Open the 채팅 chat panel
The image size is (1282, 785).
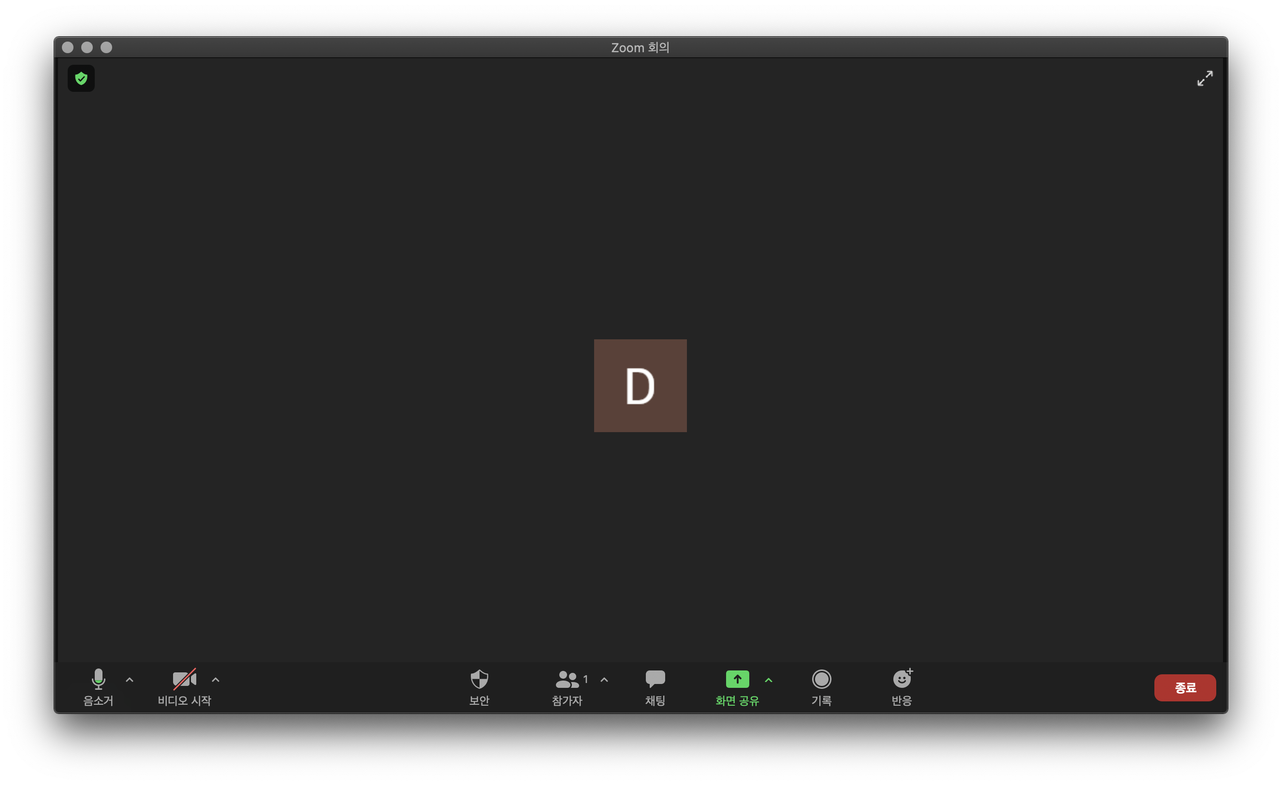click(655, 678)
